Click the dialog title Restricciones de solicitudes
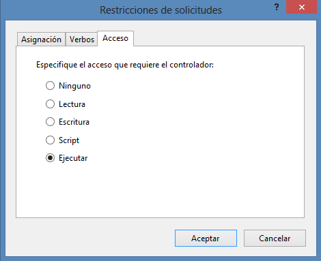 tap(160, 10)
